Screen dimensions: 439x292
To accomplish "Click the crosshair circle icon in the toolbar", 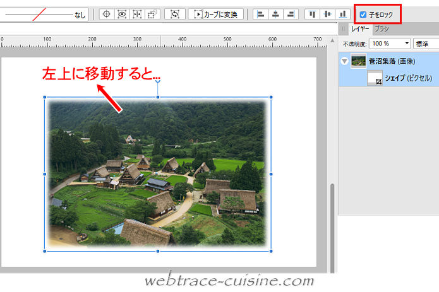I will (105, 14).
